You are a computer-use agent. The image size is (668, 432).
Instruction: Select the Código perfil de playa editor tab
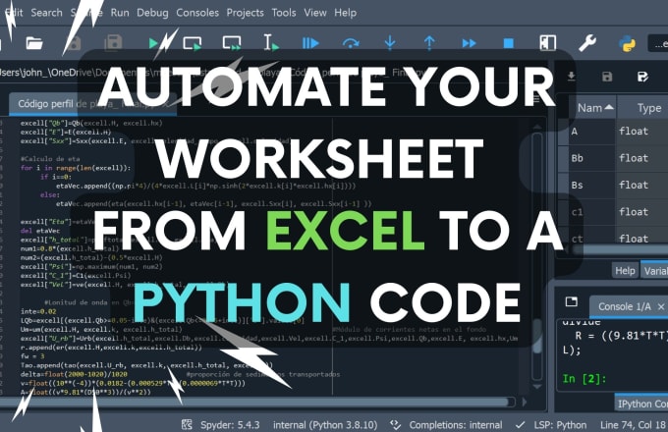(x=92, y=104)
